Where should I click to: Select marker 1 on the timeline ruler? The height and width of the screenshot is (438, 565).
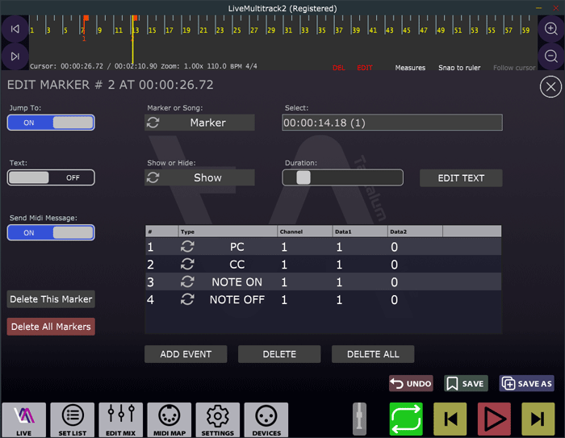86,19
